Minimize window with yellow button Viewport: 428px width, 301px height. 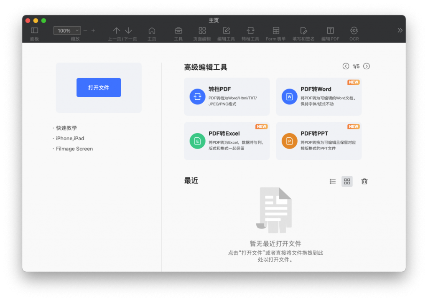[x=36, y=20]
